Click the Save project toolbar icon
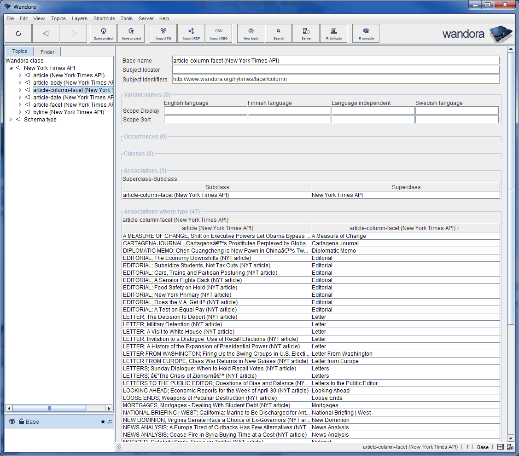The width and height of the screenshot is (519, 456). coord(131,33)
